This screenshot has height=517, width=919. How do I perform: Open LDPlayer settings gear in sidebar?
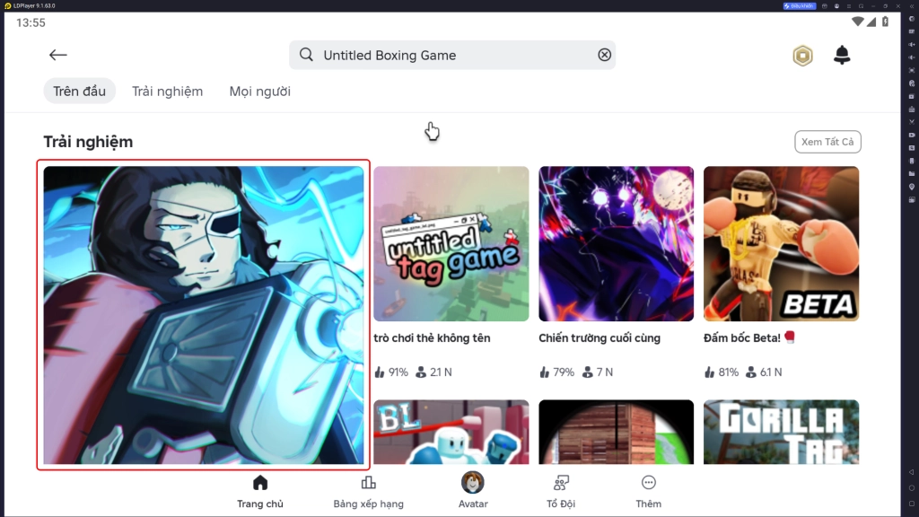coord(912,19)
